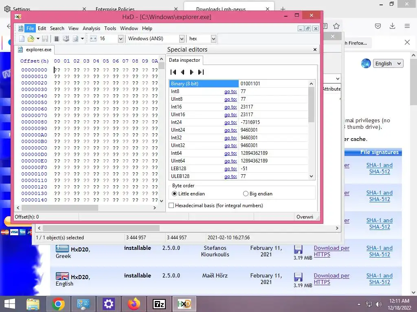Open the Window menu in HxD
This screenshot has width=417, height=312.
[x=129, y=28]
